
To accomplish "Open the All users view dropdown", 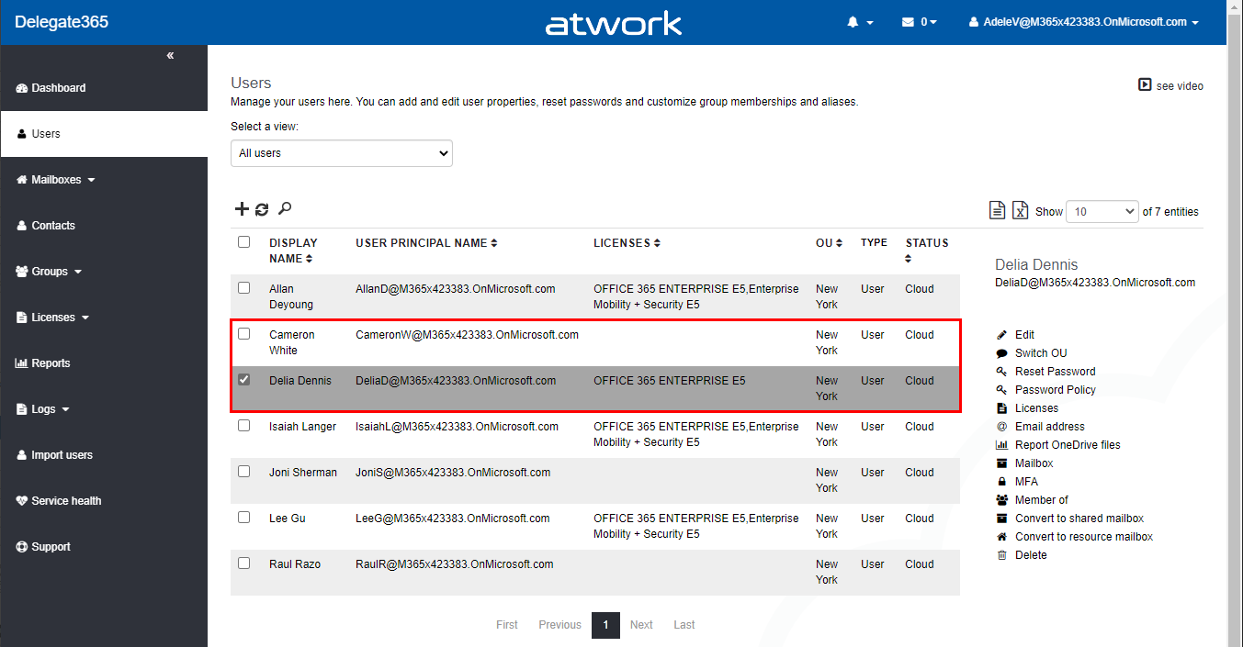I will pyautogui.click(x=342, y=153).
